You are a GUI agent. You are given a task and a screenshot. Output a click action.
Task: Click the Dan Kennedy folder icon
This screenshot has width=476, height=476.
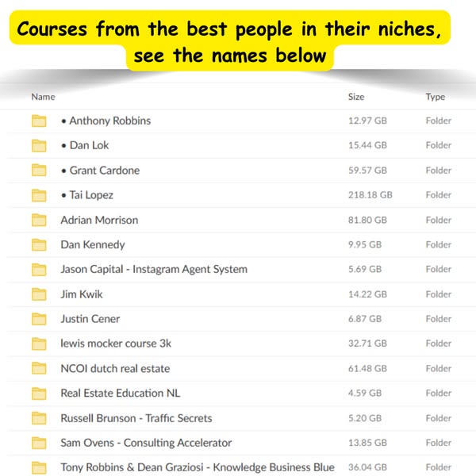click(39, 244)
